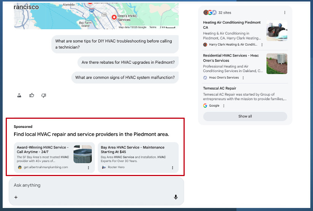Click the thumbs up feedback icon
Image resolution: width=313 pixels, height=211 pixels.
click(32, 95)
